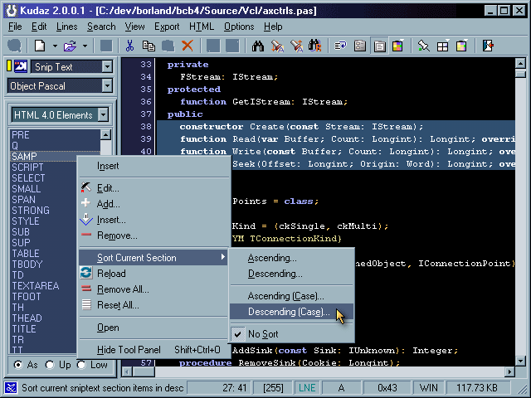Select Ascending (Case)... sort option
531x398 pixels.
coord(292,296)
